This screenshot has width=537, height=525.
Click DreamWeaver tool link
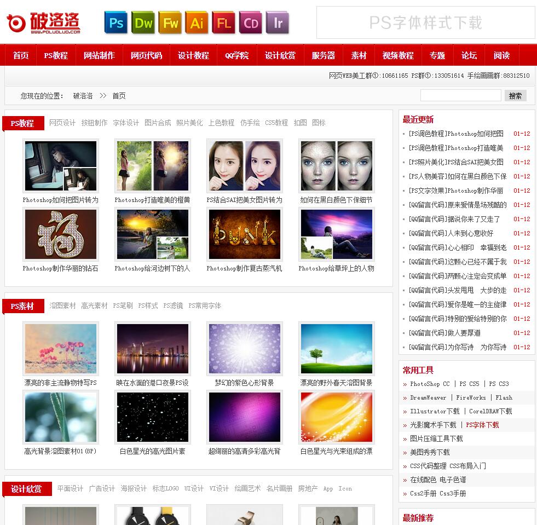point(428,397)
